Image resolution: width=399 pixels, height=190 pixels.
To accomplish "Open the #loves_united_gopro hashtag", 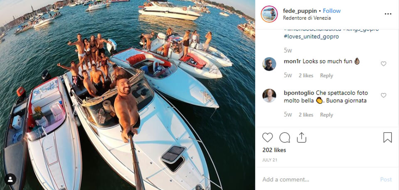I will (311, 37).
